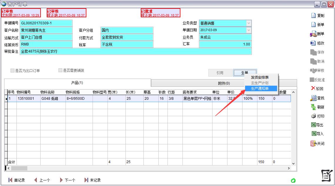Save changes with the 保存 icon
This screenshot has height=186, width=335.
(x=319, y=52)
